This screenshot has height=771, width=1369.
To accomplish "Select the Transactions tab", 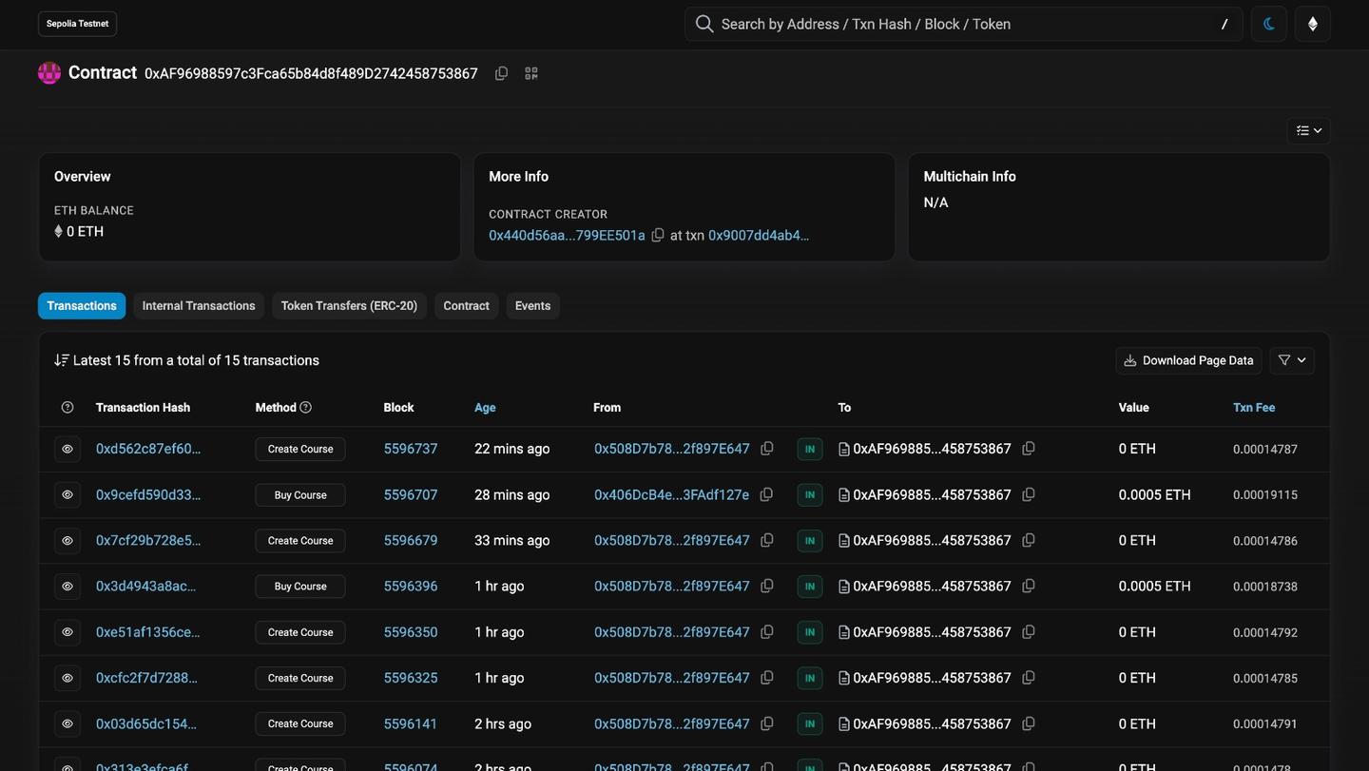I will (x=82, y=306).
